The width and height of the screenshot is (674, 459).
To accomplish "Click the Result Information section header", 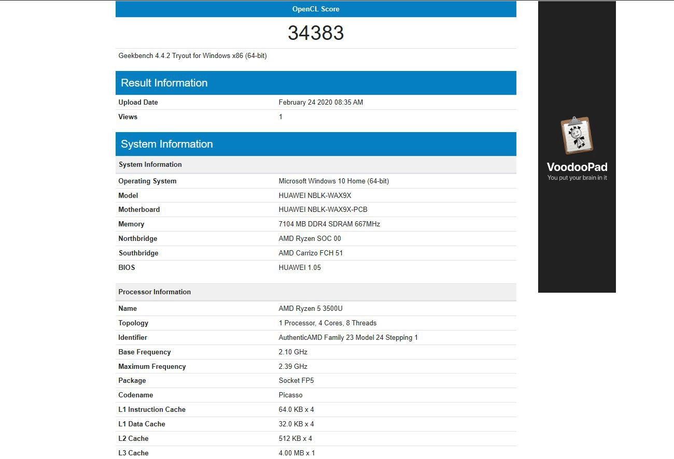I will [x=316, y=83].
